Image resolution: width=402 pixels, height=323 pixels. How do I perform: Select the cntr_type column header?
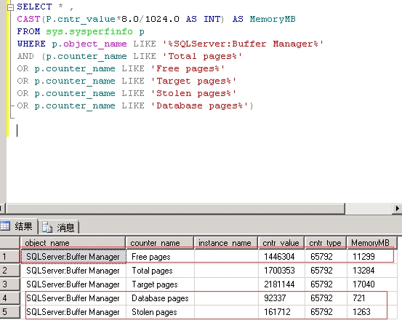tap(326, 243)
